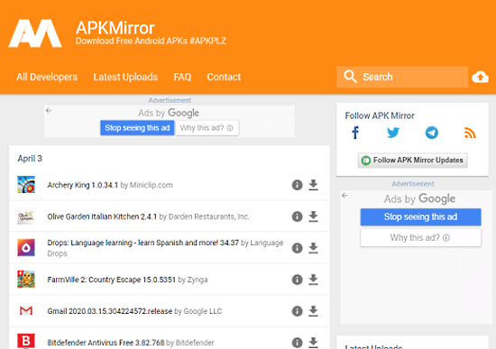The height and width of the screenshot is (349, 496).
Task: Open Miniclip.com developer link
Action: click(152, 185)
